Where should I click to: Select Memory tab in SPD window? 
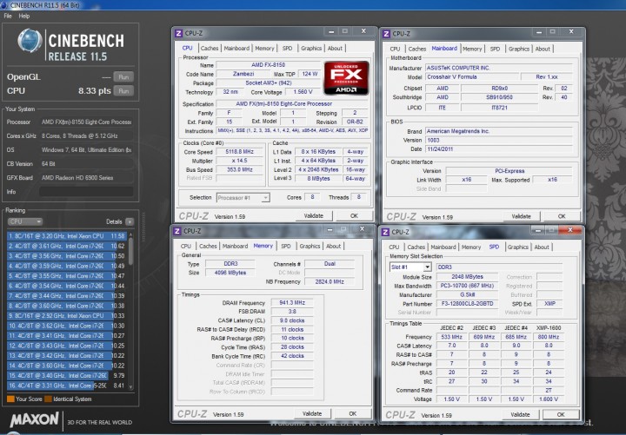(471, 247)
